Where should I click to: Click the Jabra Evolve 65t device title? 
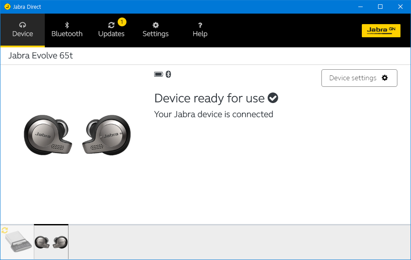point(41,56)
